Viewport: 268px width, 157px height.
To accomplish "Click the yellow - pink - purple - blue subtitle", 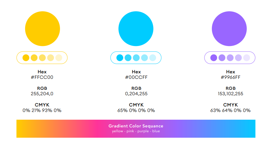I will tap(136, 131).
